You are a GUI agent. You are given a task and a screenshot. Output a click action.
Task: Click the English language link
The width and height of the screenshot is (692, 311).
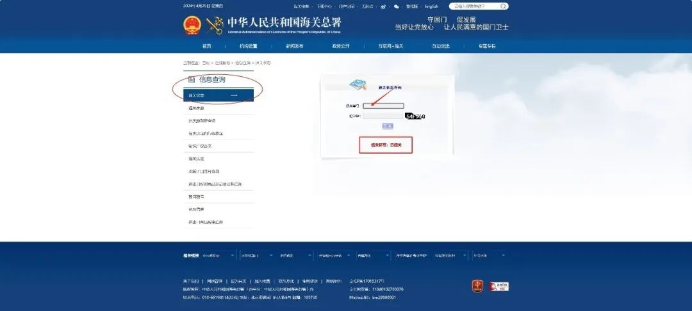432,6
